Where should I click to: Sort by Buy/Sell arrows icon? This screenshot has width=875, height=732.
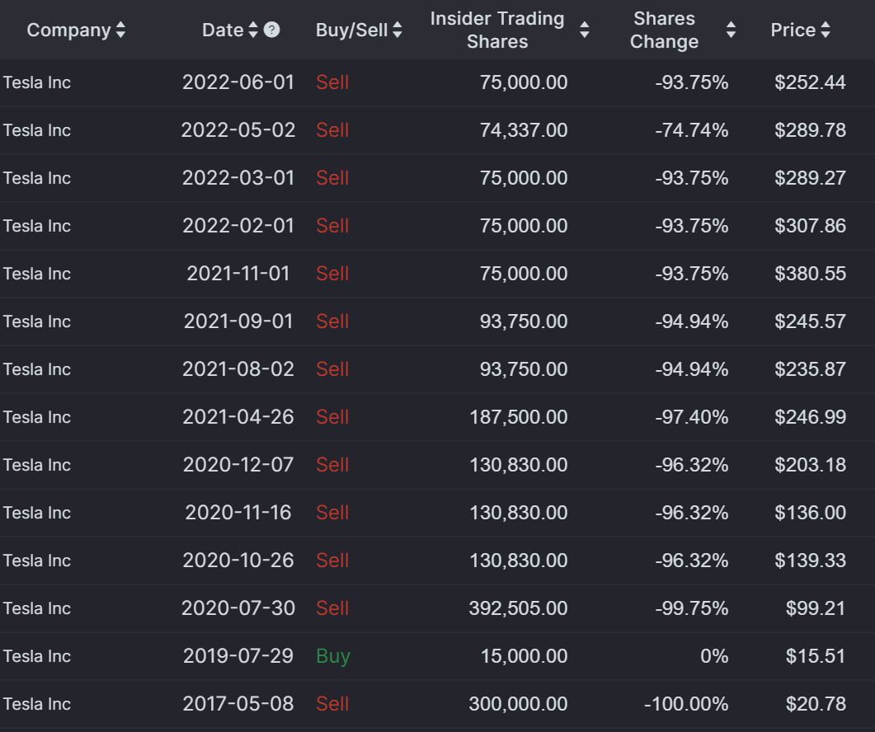click(398, 30)
